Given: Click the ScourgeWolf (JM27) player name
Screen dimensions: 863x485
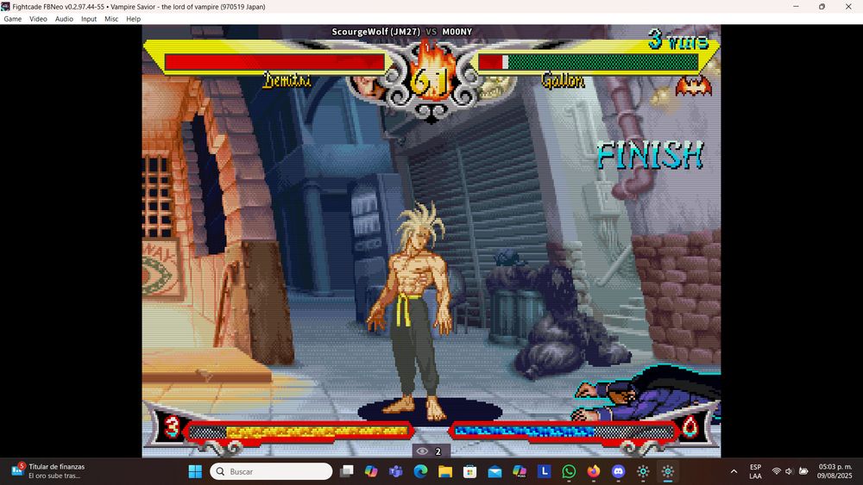Looking at the screenshot, I should tap(376, 32).
